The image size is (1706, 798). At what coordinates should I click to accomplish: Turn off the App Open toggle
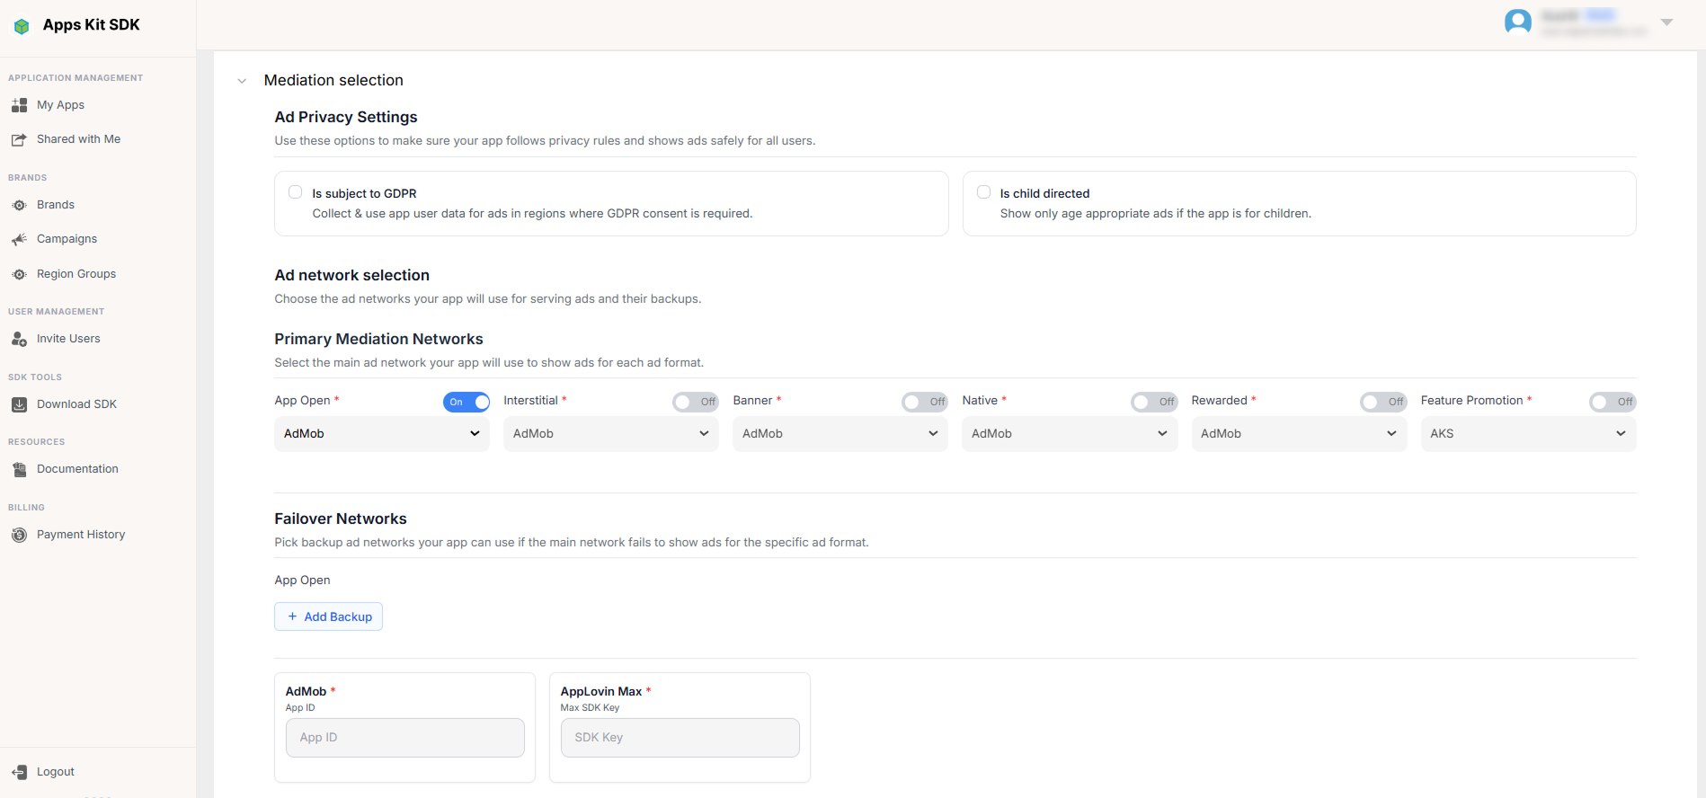466,402
